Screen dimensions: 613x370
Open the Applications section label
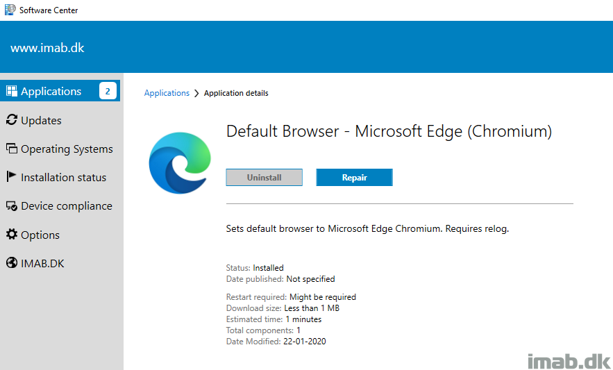pyautogui.click(x=51, y=91)
